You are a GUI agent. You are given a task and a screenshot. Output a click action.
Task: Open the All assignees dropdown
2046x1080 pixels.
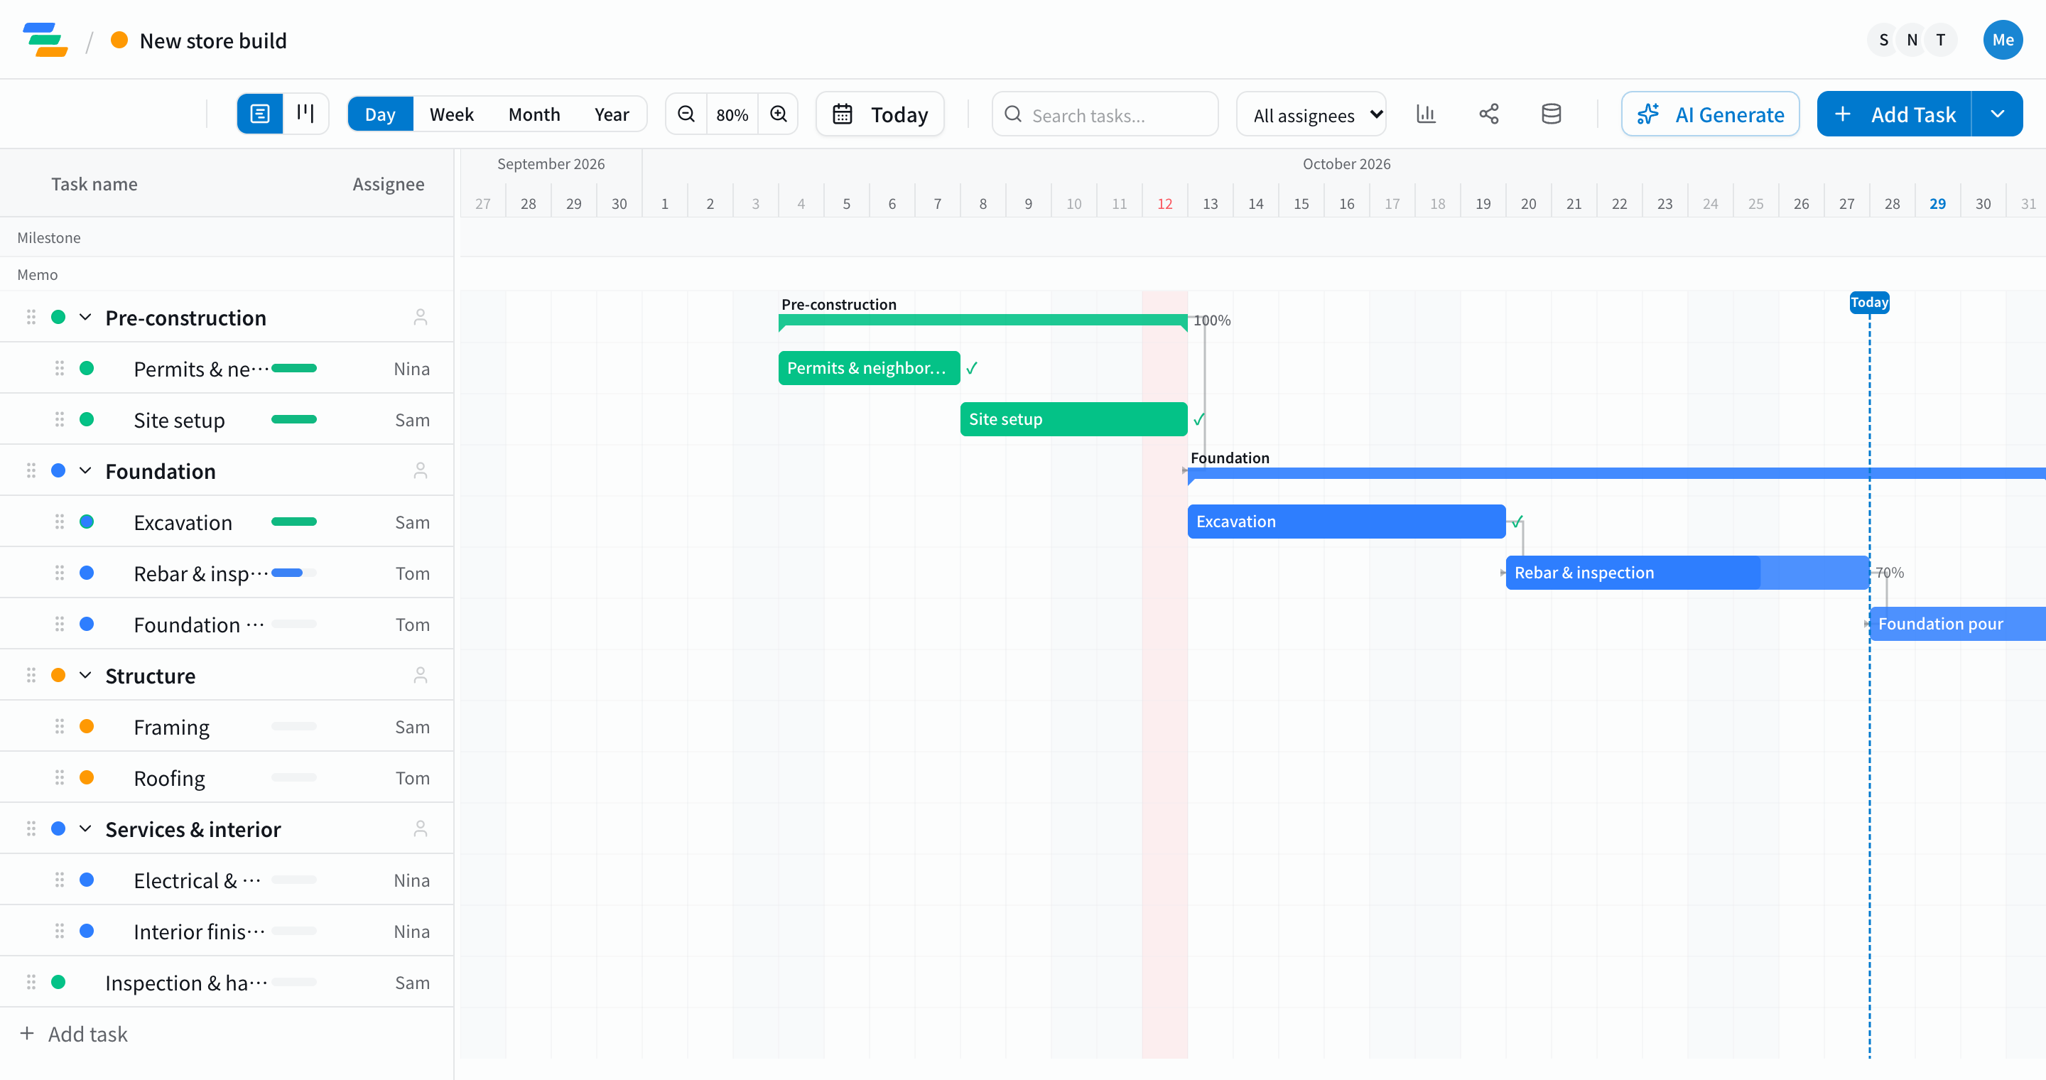1311,114
